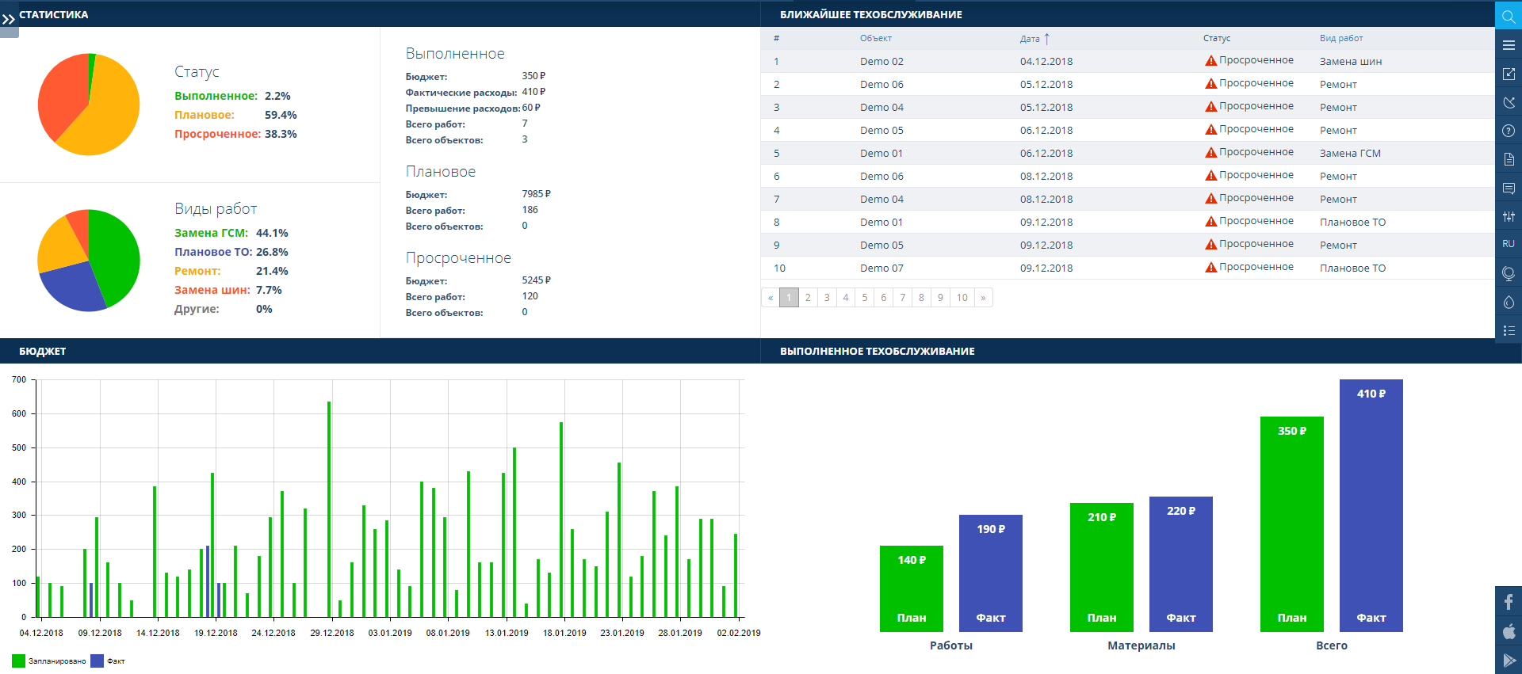
Task: Go to page 3 of maintenance table
Action: coord(827,298)
